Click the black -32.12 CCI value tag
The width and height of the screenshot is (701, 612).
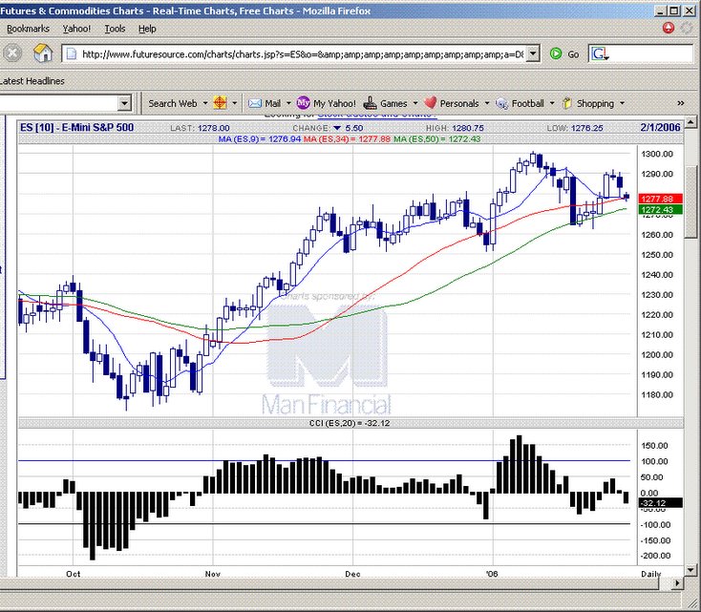click(x=661, y=503)
